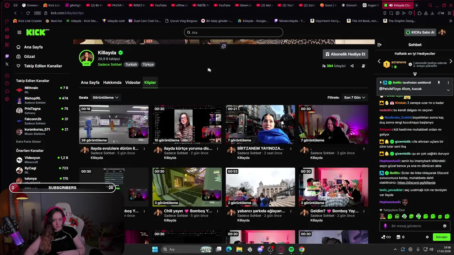Click the purple microphone in message box

tap(386, 226)
